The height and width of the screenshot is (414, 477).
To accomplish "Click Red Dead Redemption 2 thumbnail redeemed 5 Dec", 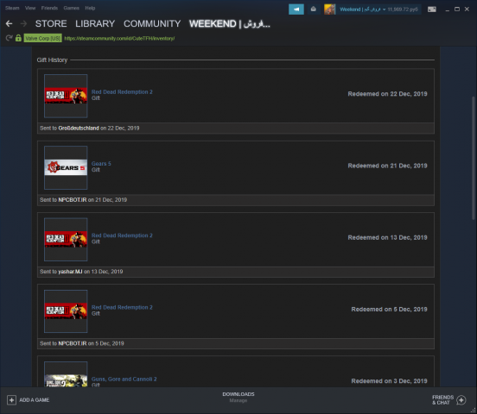I will coord(66,311).
